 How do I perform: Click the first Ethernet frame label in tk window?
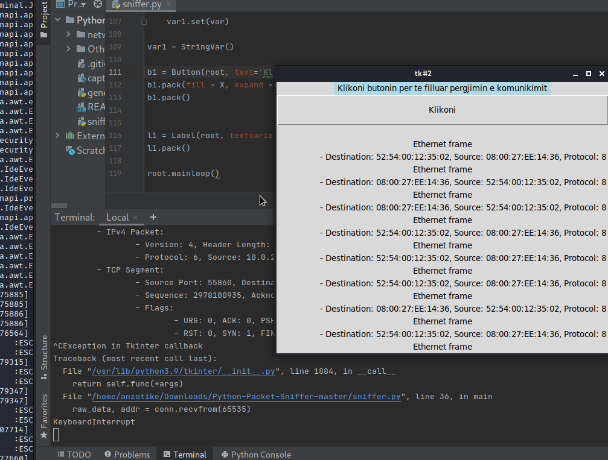pos(443,144)
